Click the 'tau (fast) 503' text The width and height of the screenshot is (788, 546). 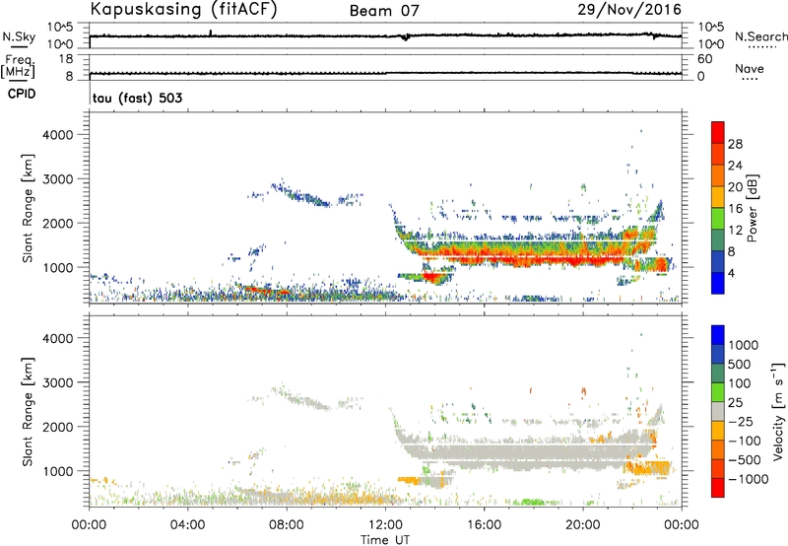tap(137, 98)
